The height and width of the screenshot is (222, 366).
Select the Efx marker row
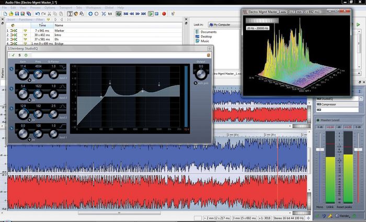[94, 39]
